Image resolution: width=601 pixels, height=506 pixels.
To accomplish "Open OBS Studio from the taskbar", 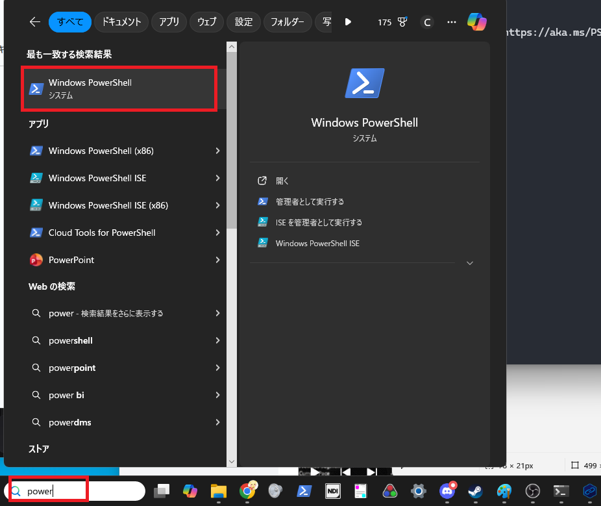I will (532, 491).
